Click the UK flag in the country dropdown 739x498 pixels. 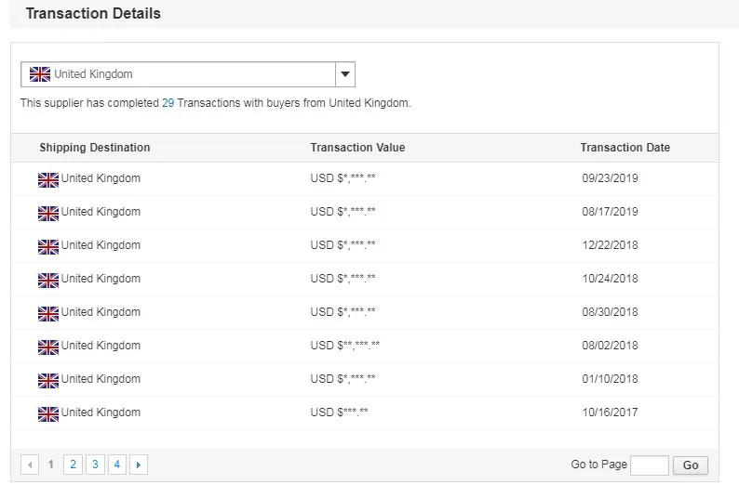pyautogui.click(x=40, y=74)
